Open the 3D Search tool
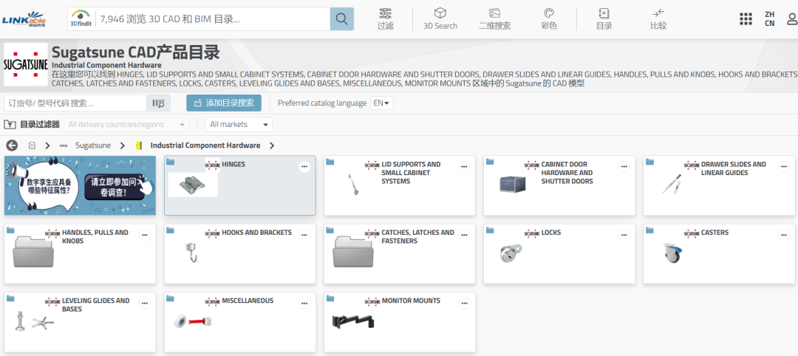This screenshot has height=356, width=798. click(x=440, y=18)
